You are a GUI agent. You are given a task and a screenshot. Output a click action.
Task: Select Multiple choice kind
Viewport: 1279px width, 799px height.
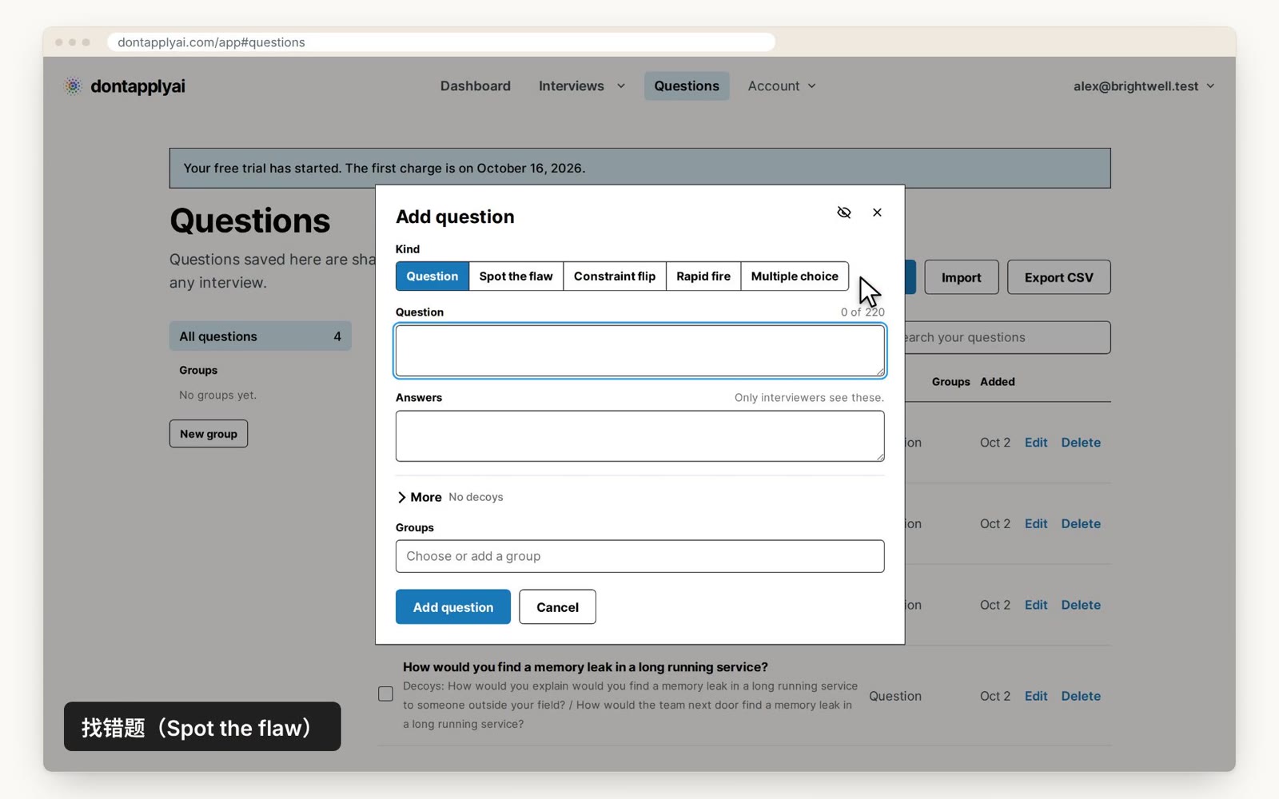[795, 276]
